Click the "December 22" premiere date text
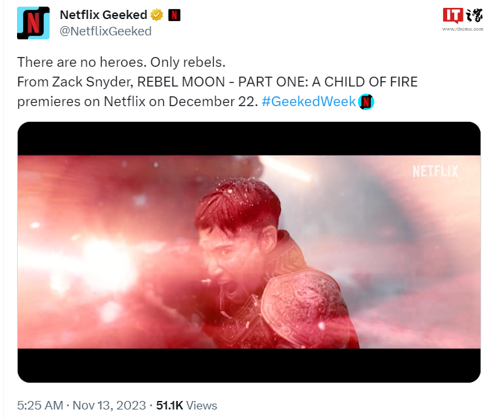491x418 pixels. [x=210, y=102]
